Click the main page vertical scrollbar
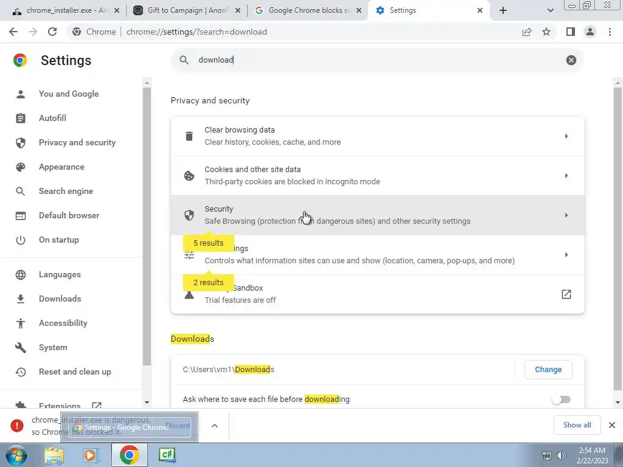 pyautogui.click(x=617, y=238)
